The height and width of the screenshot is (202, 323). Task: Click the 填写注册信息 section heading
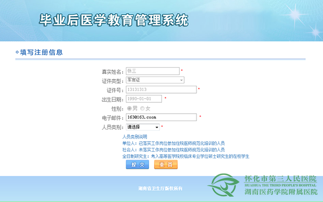(41, 52)
